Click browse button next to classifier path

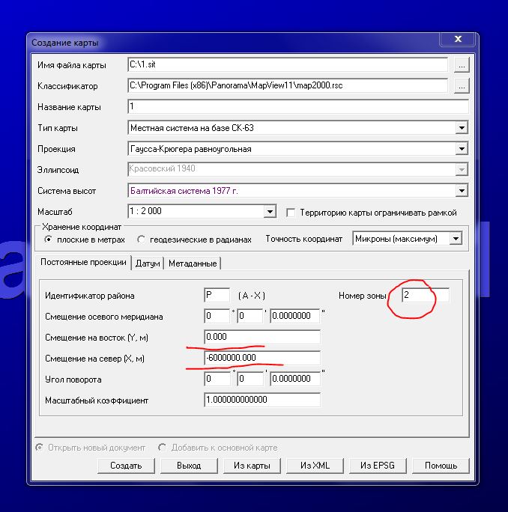(462, 86)
